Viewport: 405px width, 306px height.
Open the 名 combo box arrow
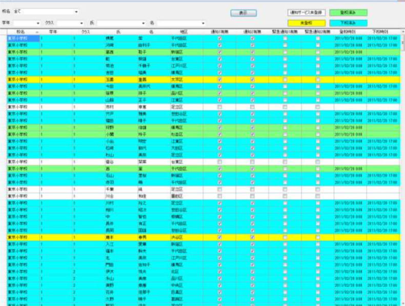[203, 23]
